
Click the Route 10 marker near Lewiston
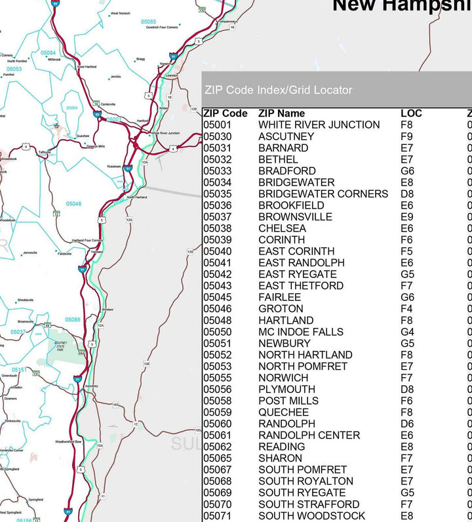point(169,97)
